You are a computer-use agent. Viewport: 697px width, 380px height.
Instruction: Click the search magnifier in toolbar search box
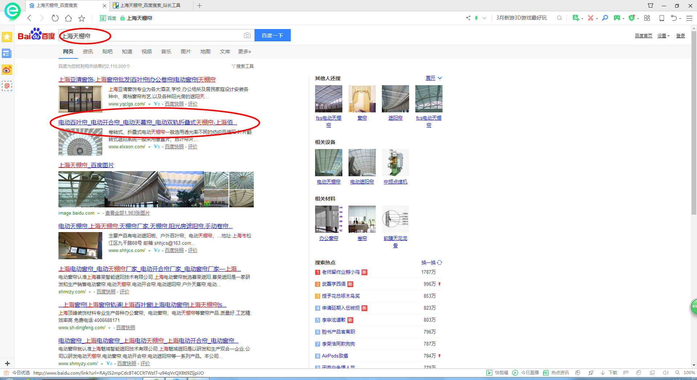(559, 18)
